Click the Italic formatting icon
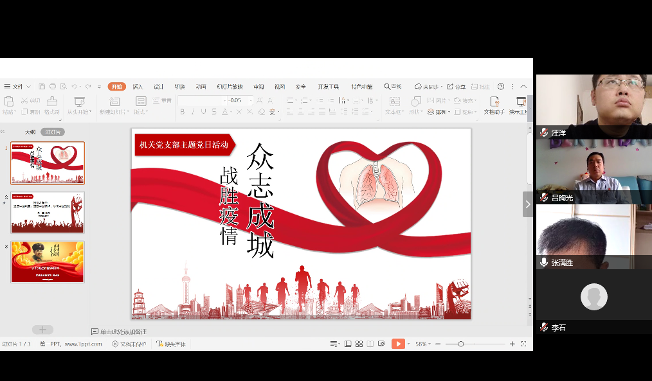This screenshot has height=381, width=652. pos(193,112)
